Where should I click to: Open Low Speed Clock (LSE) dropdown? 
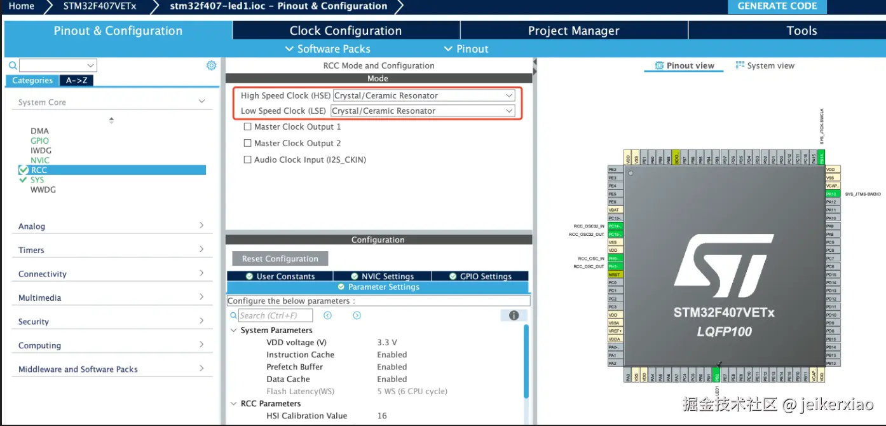pyautogui.click(x=423, y=111)
